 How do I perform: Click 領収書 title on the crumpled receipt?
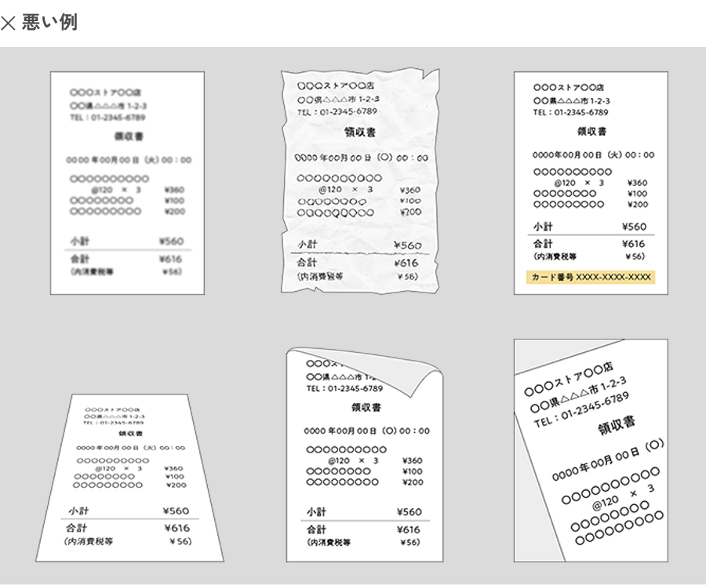[x=360, y=133]
